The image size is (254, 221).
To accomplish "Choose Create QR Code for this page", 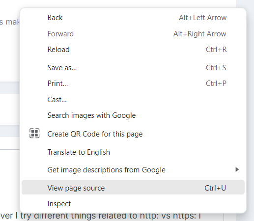I will (133, 134).
